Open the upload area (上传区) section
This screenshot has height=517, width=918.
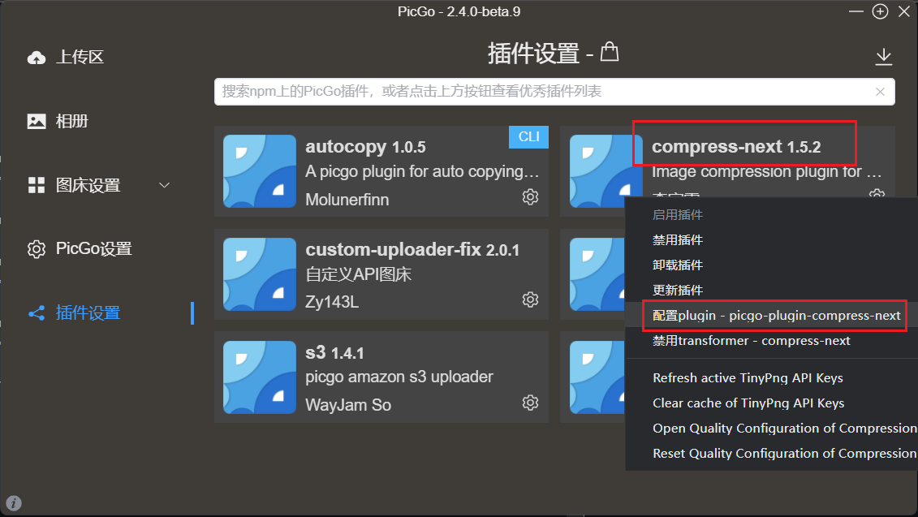coord(66,57)
